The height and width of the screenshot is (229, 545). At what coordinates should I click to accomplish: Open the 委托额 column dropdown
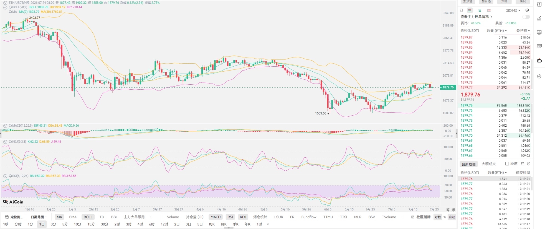coord(523,31)
